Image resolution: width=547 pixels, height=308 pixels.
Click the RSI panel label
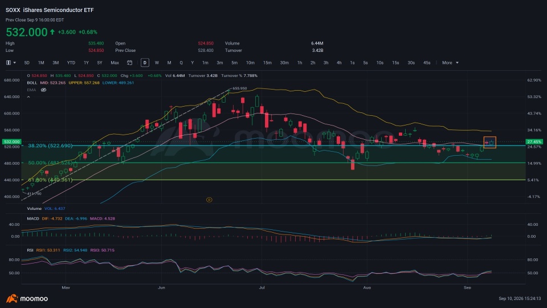tap(30, 250)
